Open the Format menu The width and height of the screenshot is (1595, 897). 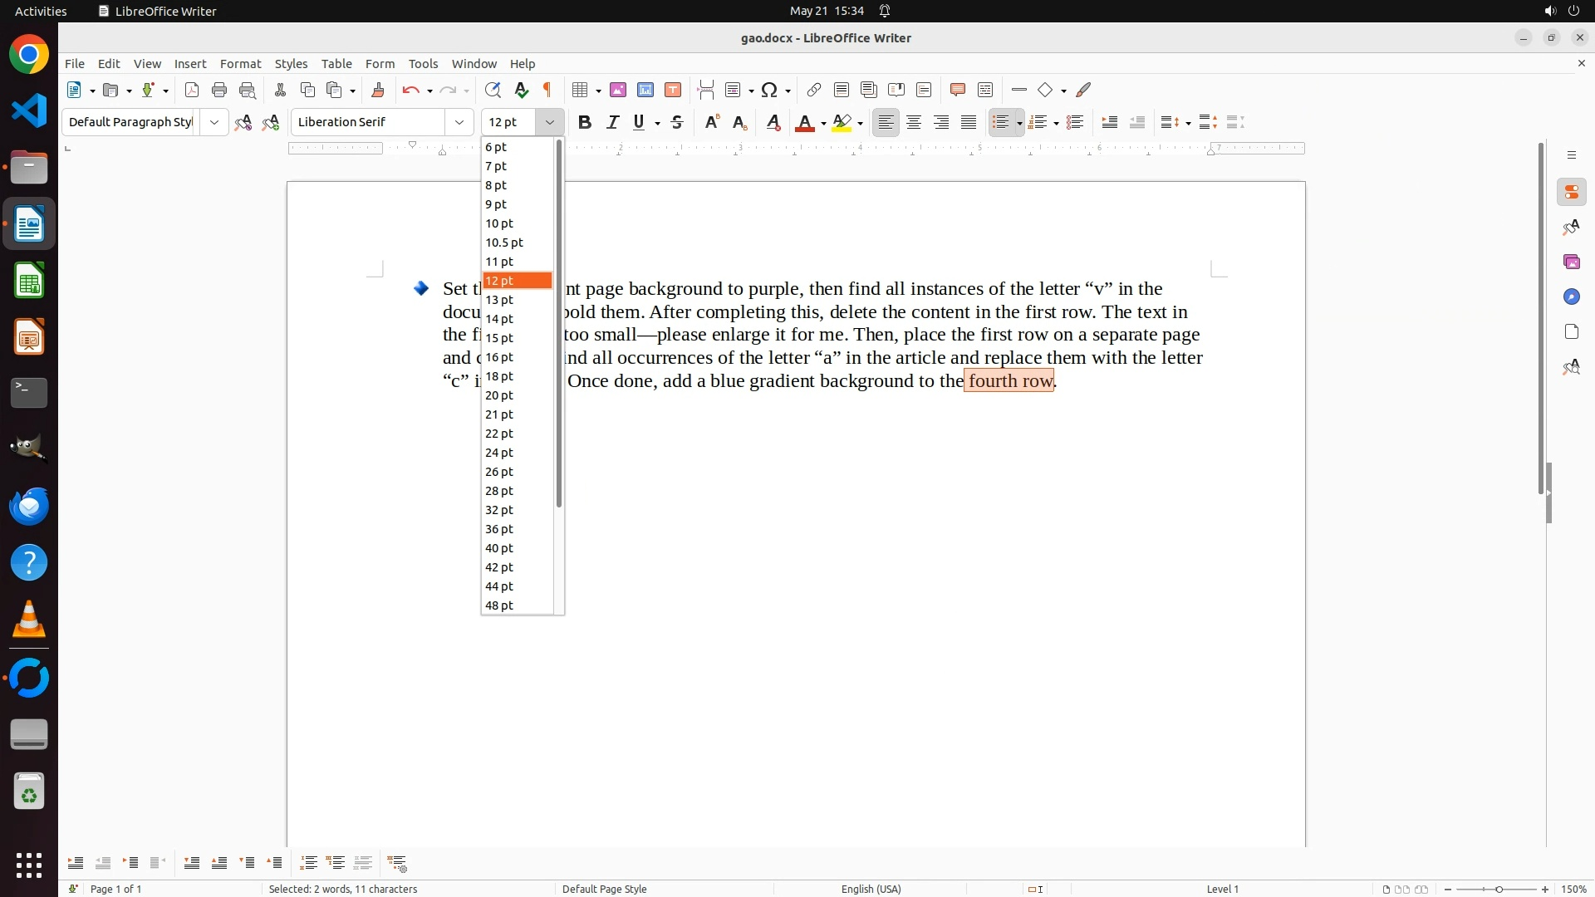pos(240,63)
